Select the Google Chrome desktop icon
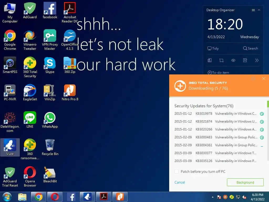 tap(10, 40)
